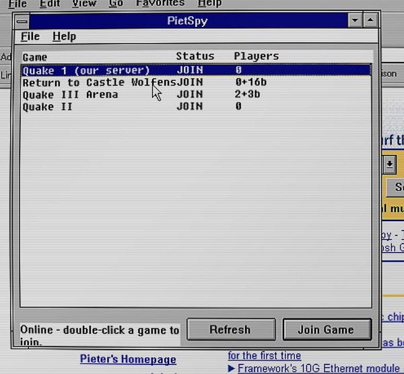Open Pieter's Homepage link in browser
The width and height of the screenshot is (404, 374).
point(128,359)
